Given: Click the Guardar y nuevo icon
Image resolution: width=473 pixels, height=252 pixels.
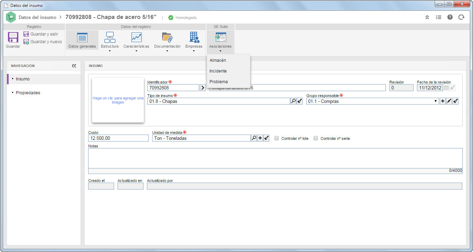Looking at the screenshot, I should [26, 42].
